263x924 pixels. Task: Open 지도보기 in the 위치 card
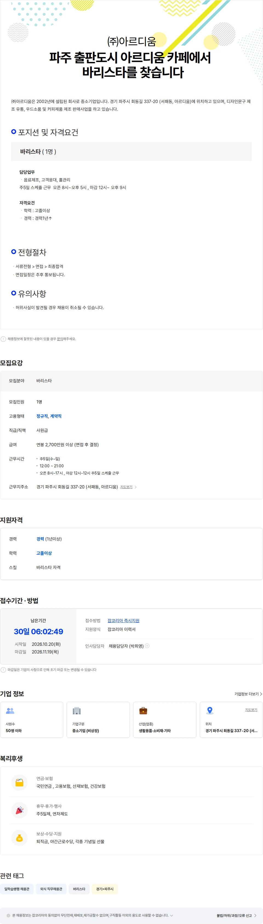[x=251, y=710]
